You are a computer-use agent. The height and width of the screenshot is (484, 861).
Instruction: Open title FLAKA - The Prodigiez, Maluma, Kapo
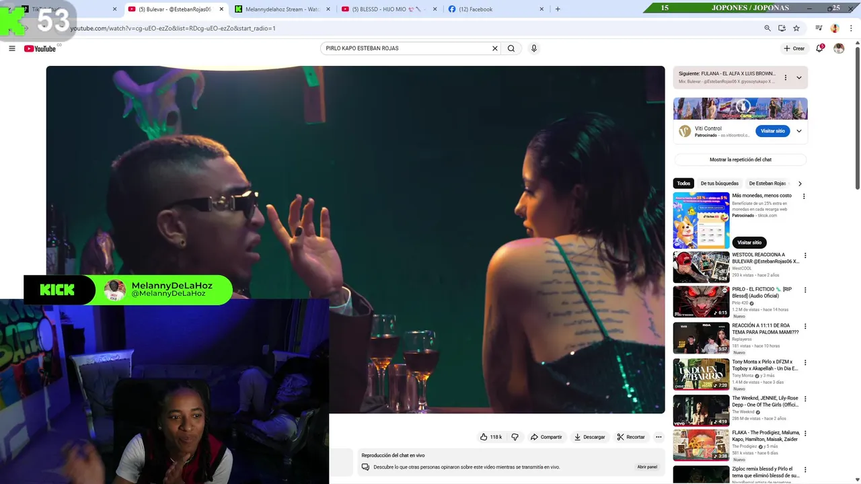point(765,436)
